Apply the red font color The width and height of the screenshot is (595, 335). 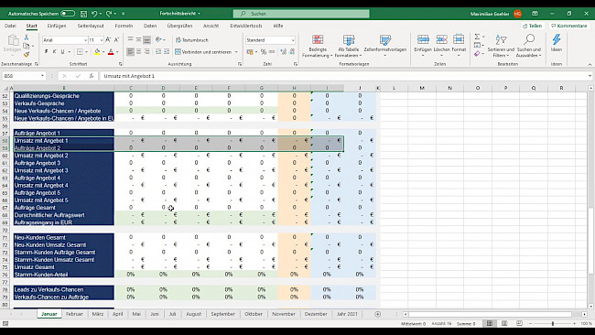pos(111,52)
